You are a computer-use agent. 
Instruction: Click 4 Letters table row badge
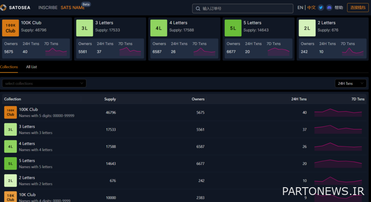tap(10, 146)
